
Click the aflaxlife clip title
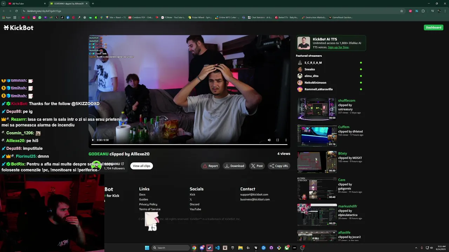pos(344,232)
